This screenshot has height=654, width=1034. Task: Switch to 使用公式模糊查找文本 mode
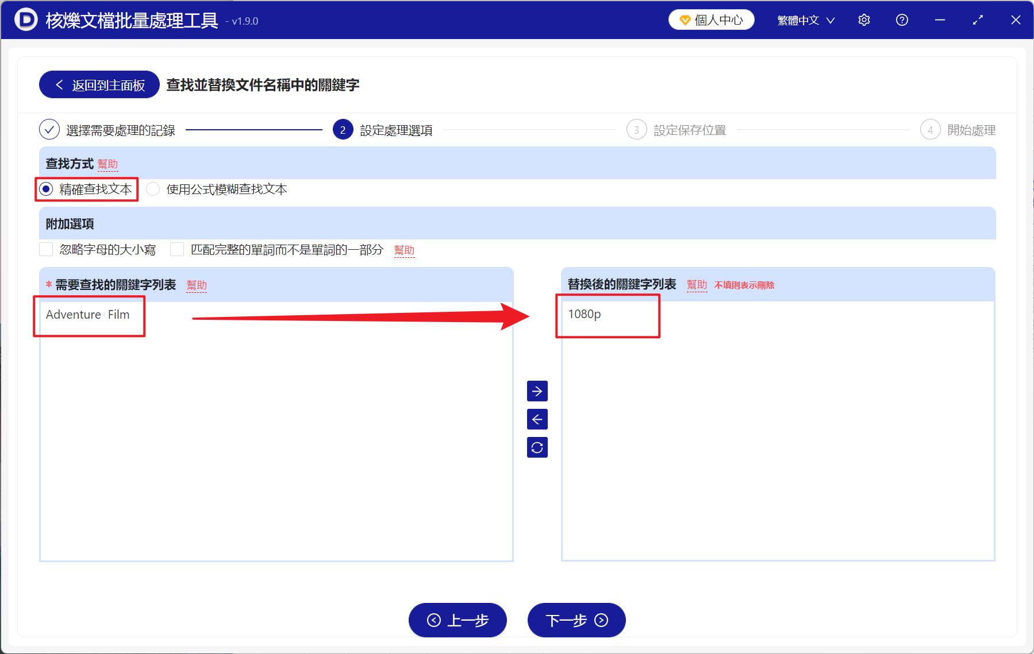[x=152, y=189]
